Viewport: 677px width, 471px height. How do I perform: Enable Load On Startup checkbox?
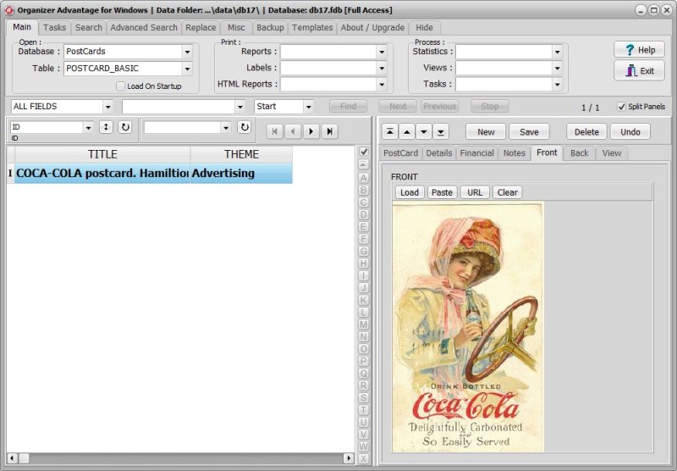point(121,86)
